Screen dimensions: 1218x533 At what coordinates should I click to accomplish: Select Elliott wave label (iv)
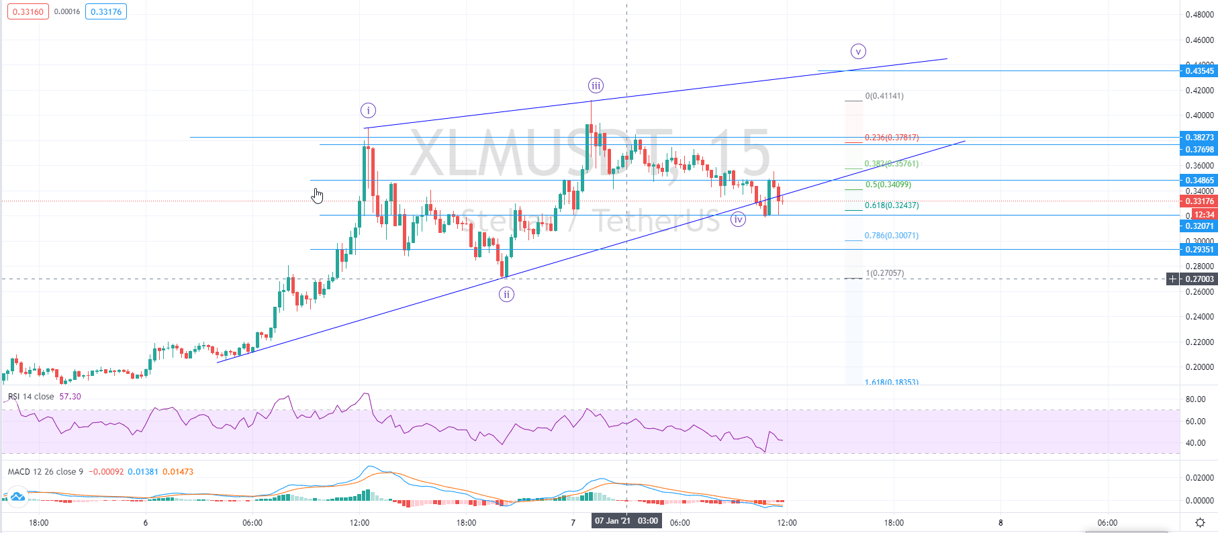(738, 219)
